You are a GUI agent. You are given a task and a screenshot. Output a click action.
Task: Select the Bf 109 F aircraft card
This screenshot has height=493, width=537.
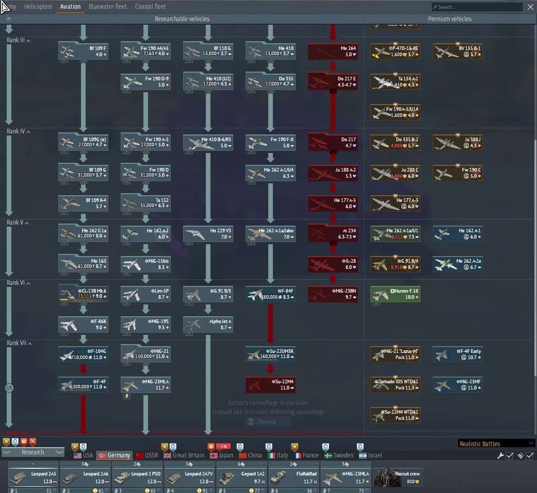click(x=84, y=52)
